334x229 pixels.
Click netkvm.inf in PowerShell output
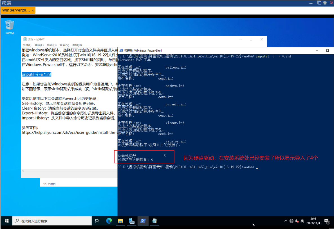pos(175,86)
